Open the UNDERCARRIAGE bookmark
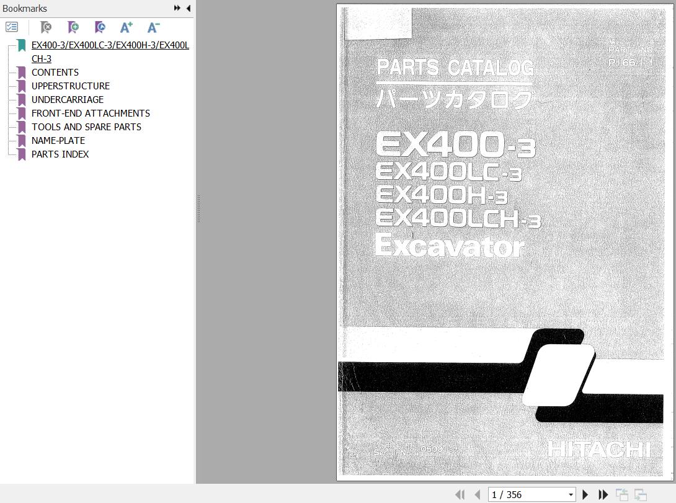The height and width of the screenshot is (503, 676). (x=68, y=100)
